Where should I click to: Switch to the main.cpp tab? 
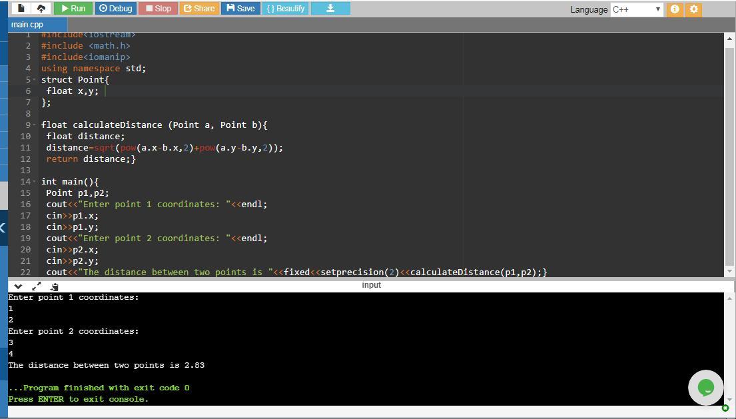click(x=27, y=25)
